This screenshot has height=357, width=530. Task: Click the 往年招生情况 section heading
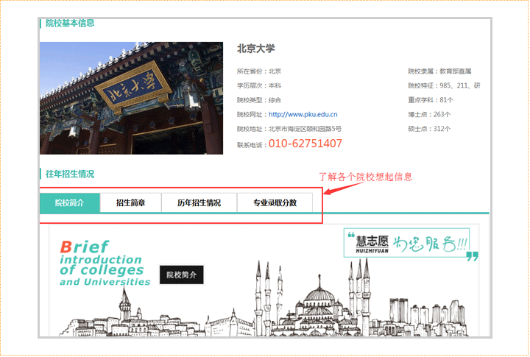(x=69, y=174)
